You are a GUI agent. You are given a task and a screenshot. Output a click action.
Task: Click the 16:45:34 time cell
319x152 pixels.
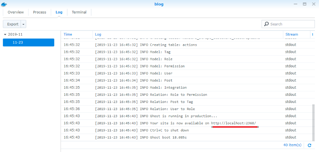[x=72, y=80]
